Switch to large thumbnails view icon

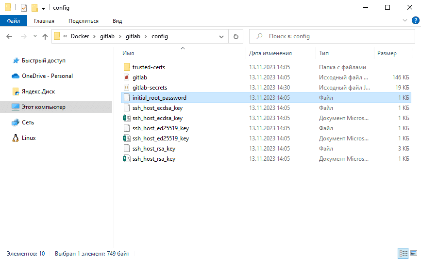pos(414,253)
